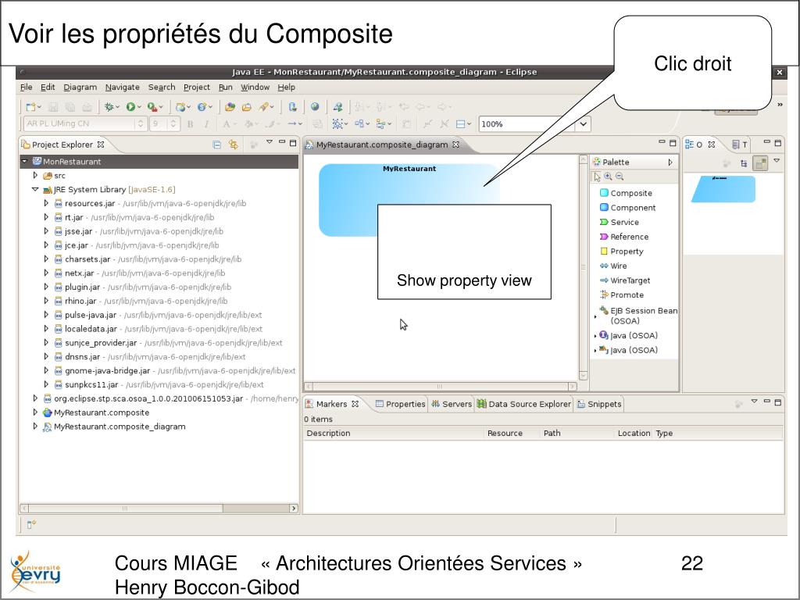800x600 pixels.
Task: Click the web browser globe icon
Action: pos(315,106)
